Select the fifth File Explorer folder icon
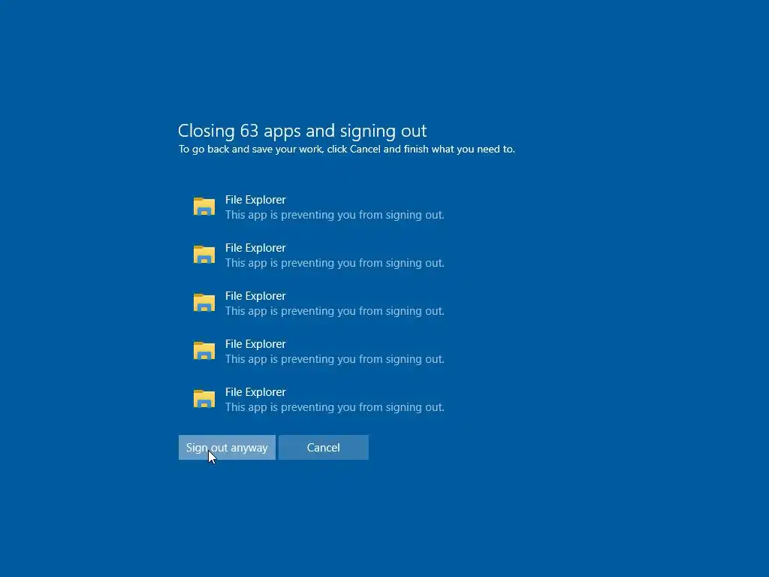Image resolution: width=769 pixels, height=577 pixels. [x=204, y=399]
